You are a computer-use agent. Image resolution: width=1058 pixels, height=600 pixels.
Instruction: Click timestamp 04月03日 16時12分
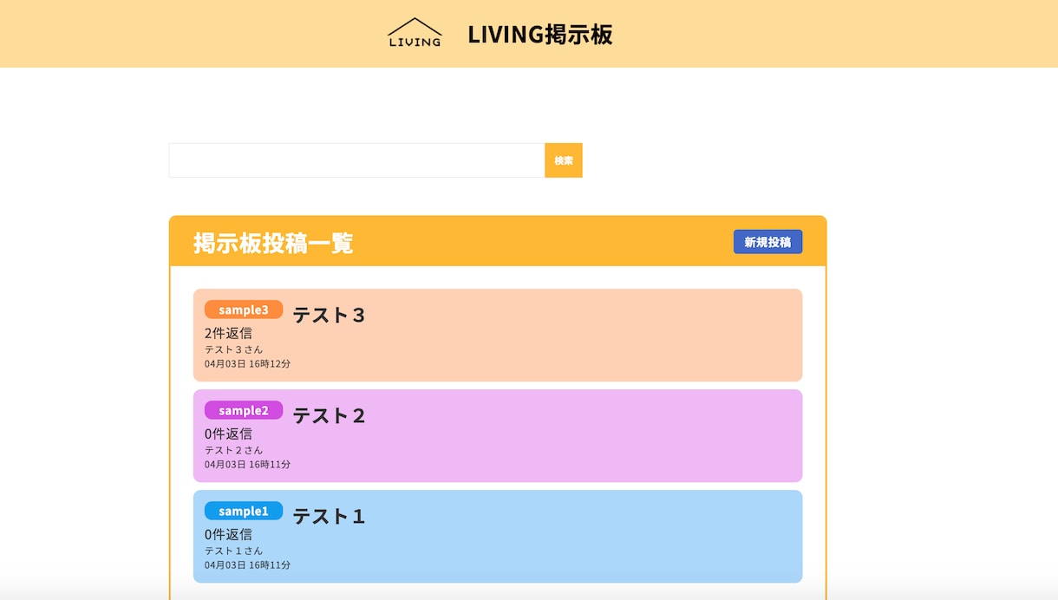click(247, 364)
